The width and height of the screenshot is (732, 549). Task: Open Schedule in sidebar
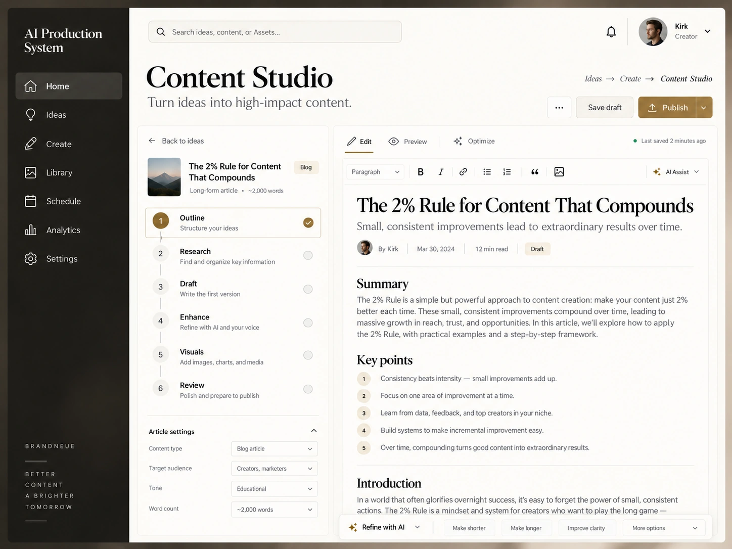click(x=69, y=201)
